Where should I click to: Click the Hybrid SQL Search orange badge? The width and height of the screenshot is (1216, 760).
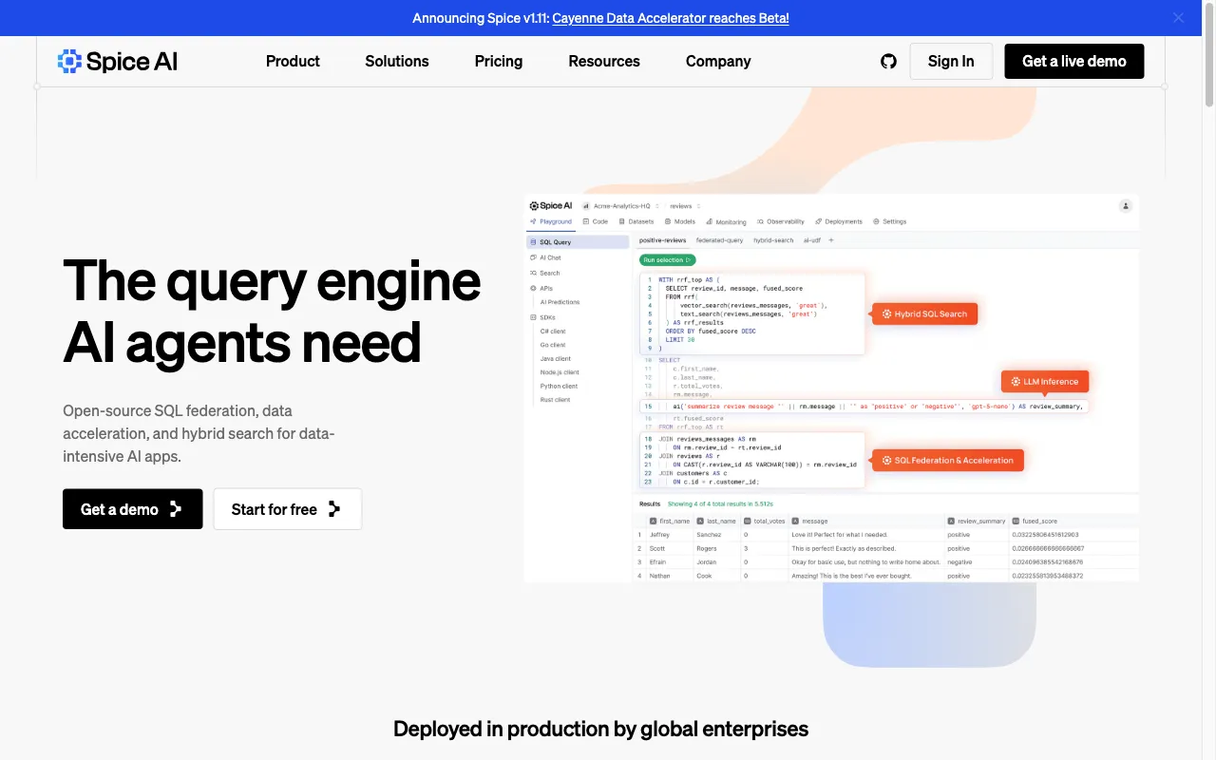pos(924,313)
